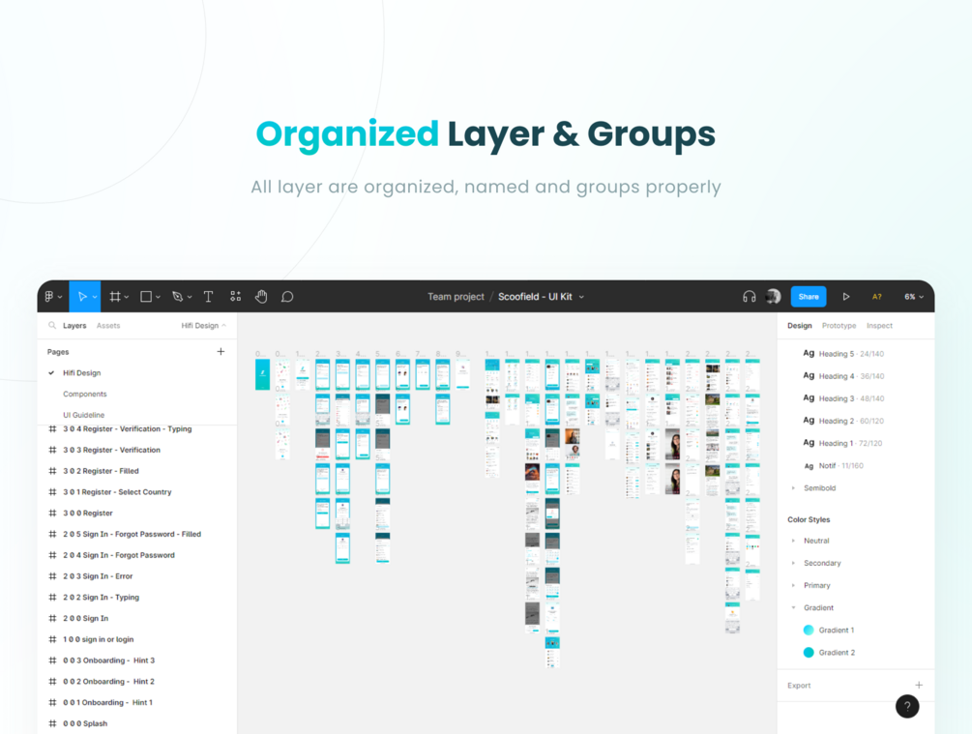The image size is (972, 734).
Task: Click the blue Share button
Action: tap(809, 296)
